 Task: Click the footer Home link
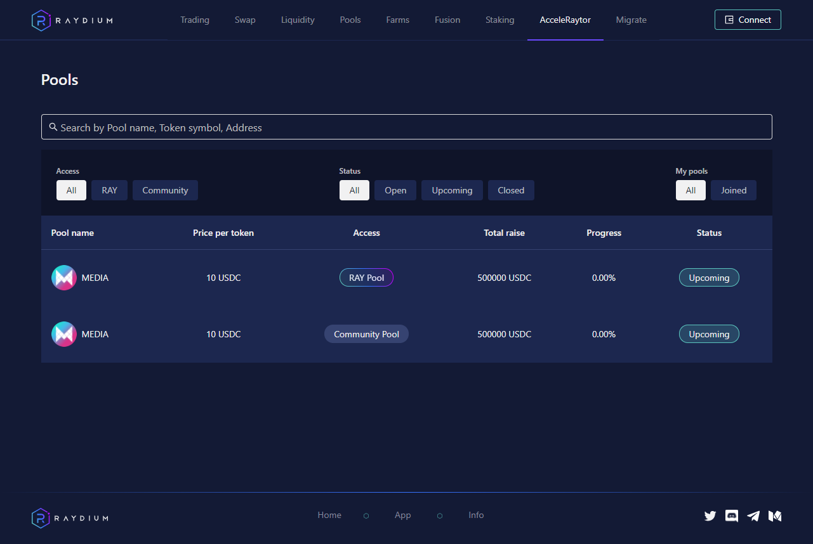tap(329, 515)
